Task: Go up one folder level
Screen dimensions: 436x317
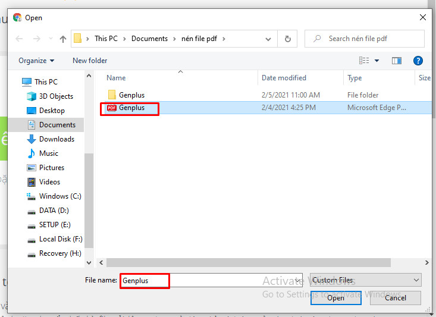Action: coord(63,39)
